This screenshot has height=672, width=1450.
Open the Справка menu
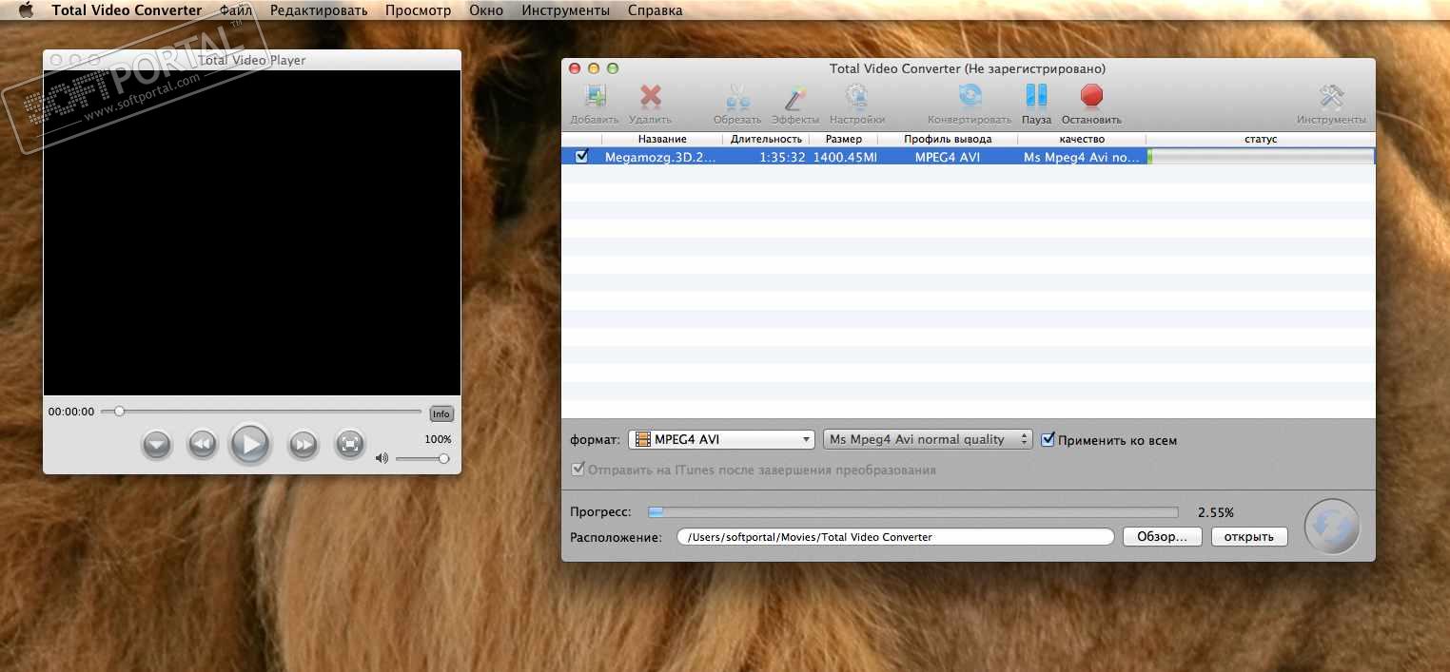click(655, 10)
